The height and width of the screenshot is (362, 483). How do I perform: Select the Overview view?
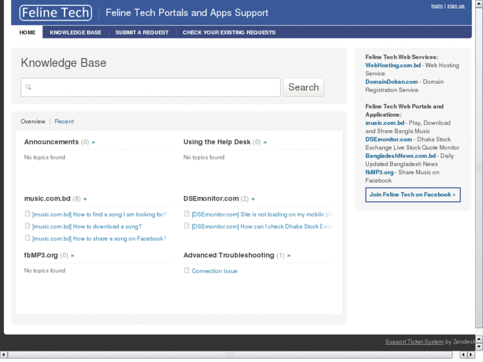[33, 122]
